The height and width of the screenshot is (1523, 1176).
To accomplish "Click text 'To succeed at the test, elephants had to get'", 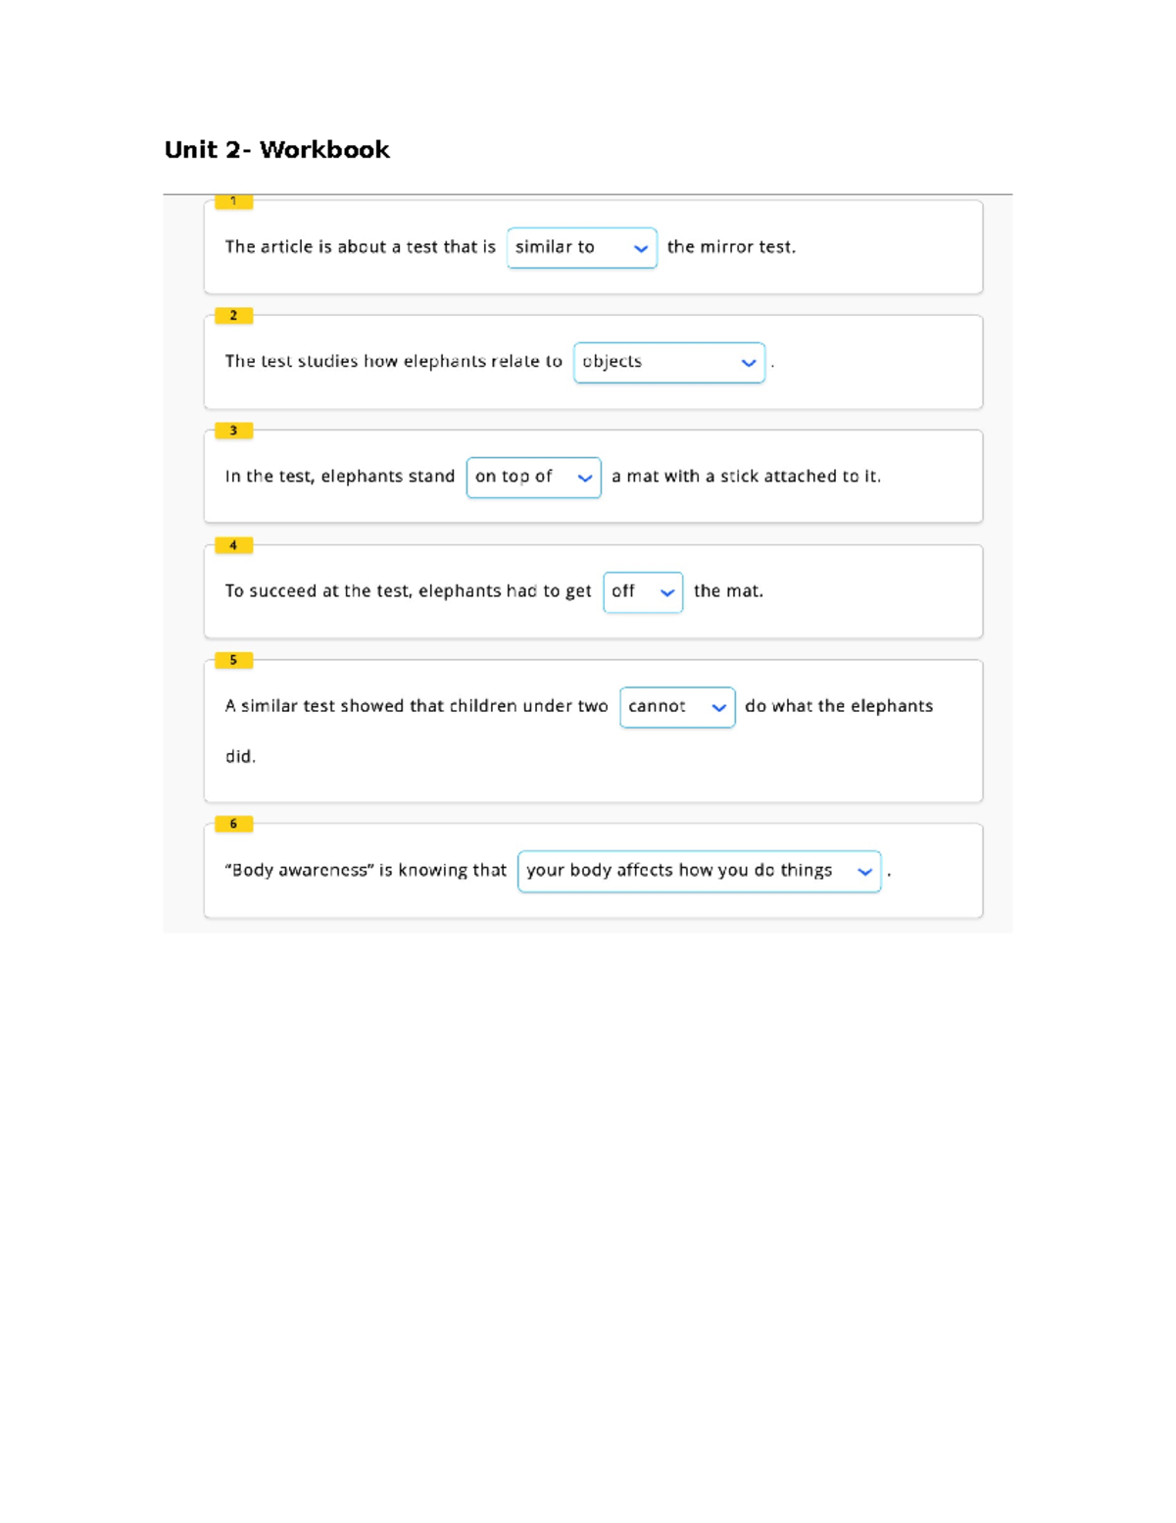I will [x=408, y=591].
